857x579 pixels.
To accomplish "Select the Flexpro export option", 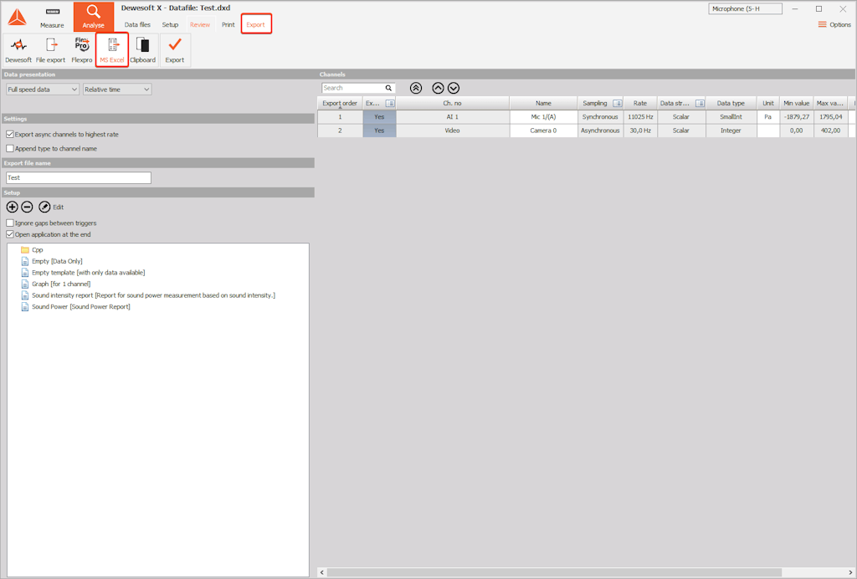I will point(82,50).
